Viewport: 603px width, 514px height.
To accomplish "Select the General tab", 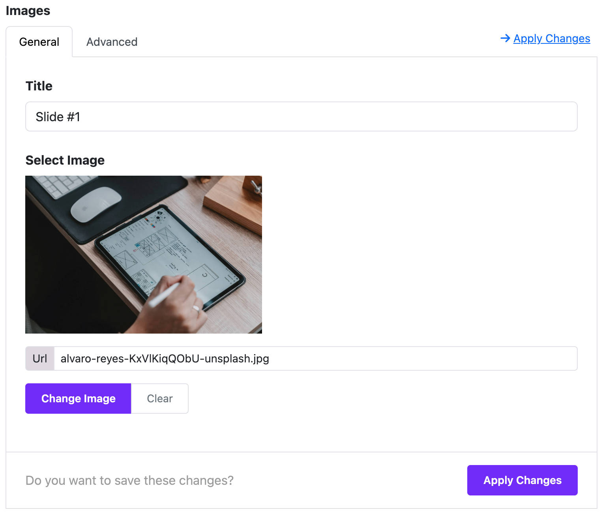I will click(39, 42).
